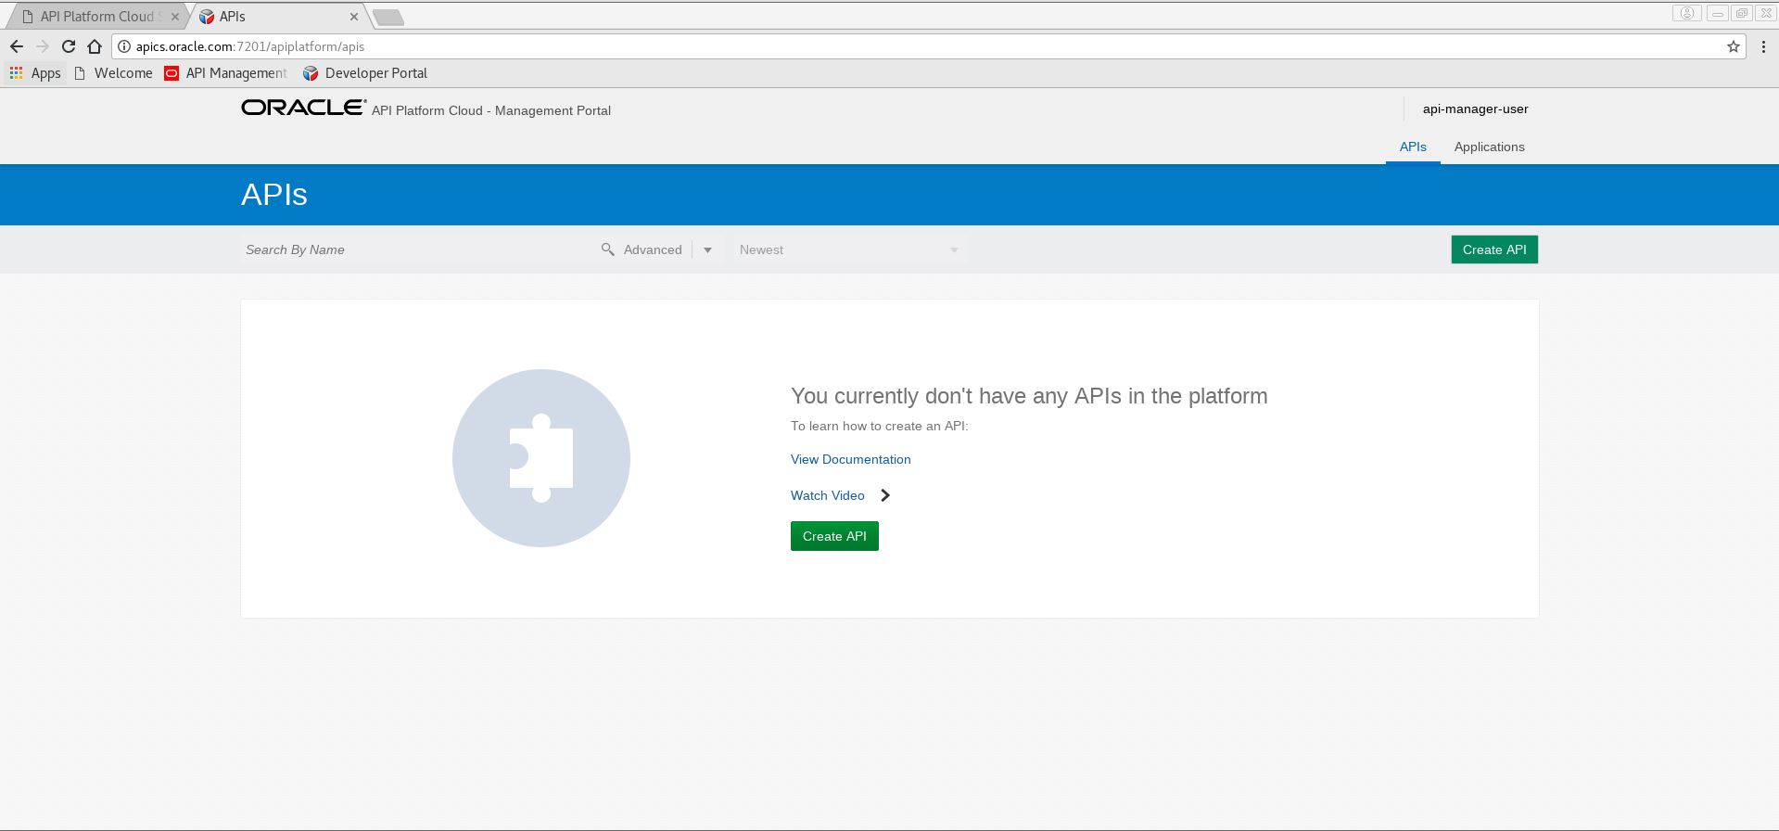Reload the current page

pyautogui.click(x=69, y=46)
